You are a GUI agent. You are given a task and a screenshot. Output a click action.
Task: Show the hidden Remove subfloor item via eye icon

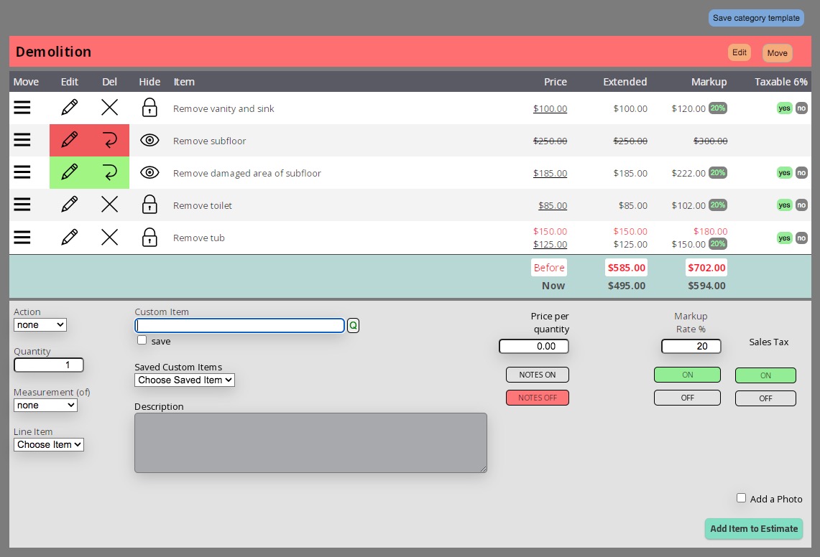coord(149,140)
